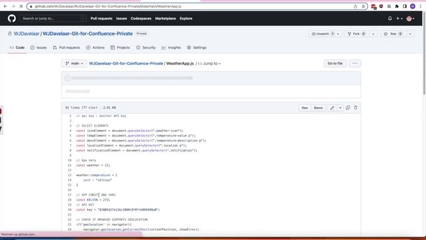Click the WeatherApp.js filename in breadcrumb
Image resolution: width=426 pixels, height=240 pixels.
point(180,63)
